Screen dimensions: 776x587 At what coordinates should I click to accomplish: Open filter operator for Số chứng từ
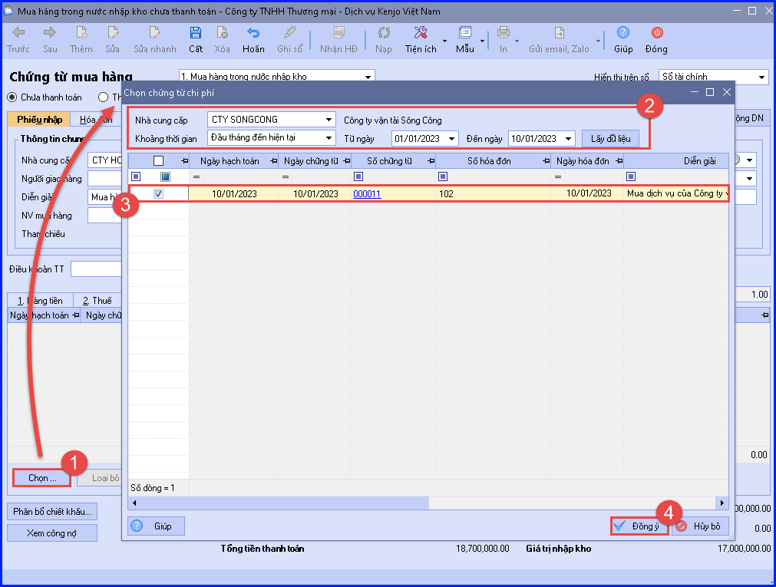358,176
